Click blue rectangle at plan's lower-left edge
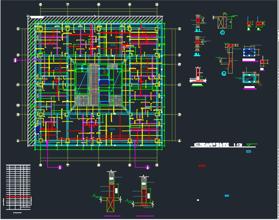This screenshot has width=279, height=220. [x=37, y=130]
